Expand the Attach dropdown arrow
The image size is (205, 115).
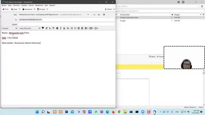[x=114, y=9]
